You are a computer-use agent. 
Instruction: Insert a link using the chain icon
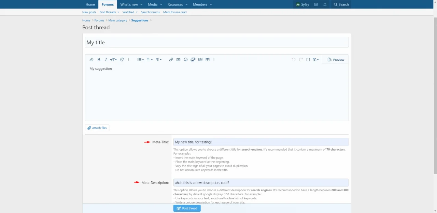[x=171, y=60]
